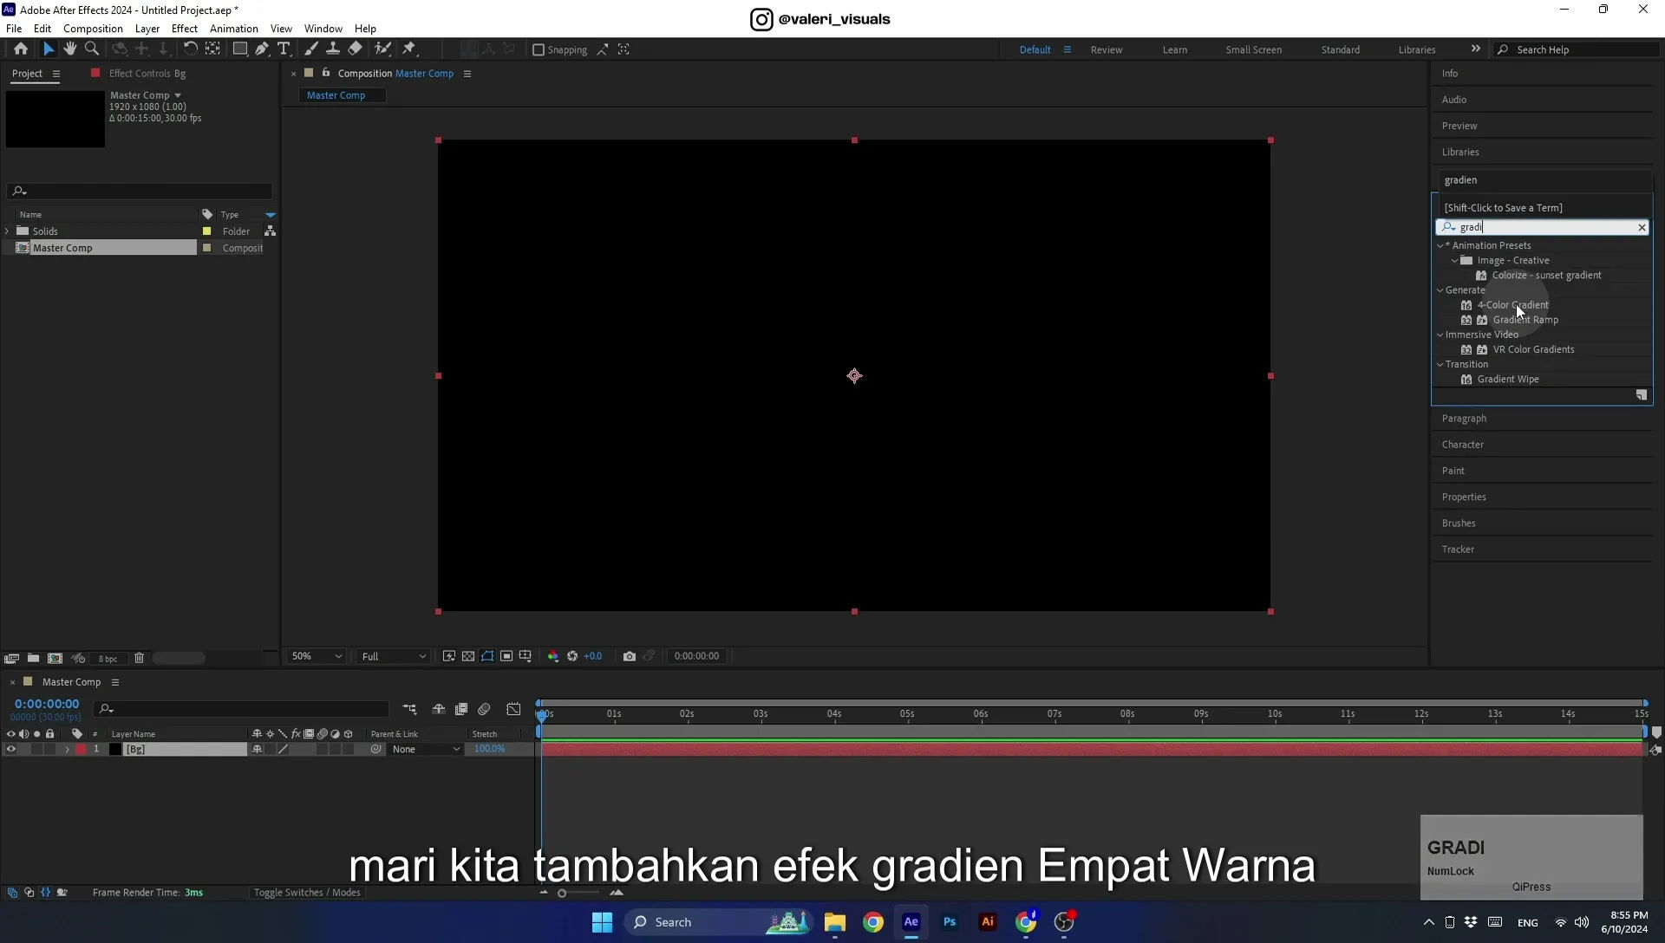The image size is (1665, 943).
Task: Open the Animation menu
Action: coord(234,28)
